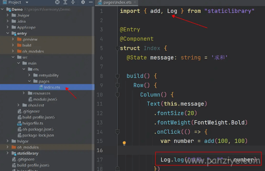Click line number 16 in gutter
Image resolution: width=265 pixels, height=171 pixels.
(x=100, y=150)
